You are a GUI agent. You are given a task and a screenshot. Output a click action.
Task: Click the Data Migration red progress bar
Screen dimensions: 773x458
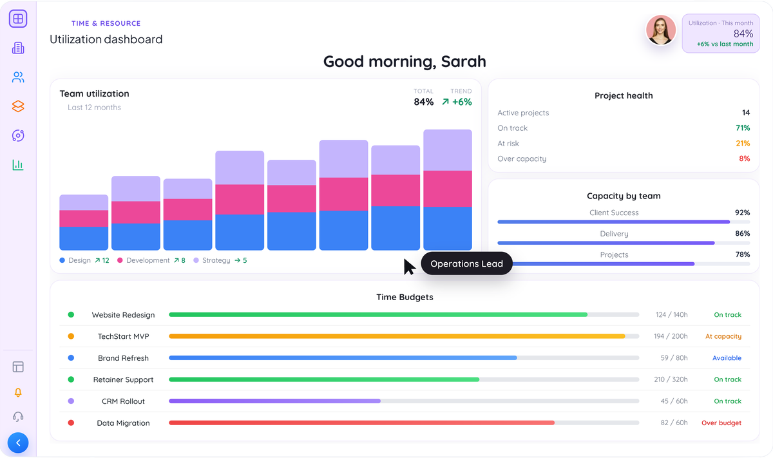[362, 423]
